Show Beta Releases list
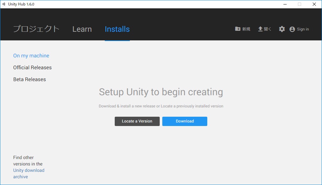The image size is (322, 185). [30, 80]
